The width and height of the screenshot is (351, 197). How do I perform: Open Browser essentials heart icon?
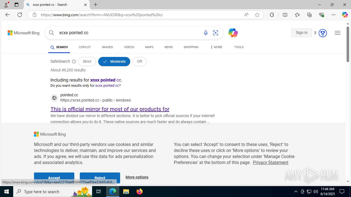point(321,15)
